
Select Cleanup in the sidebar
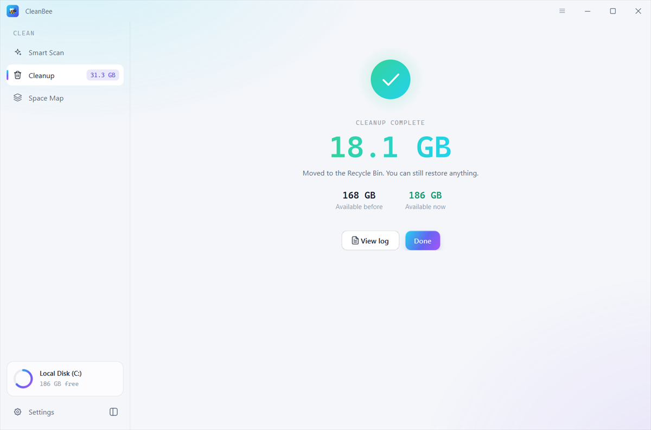point(65,75)
